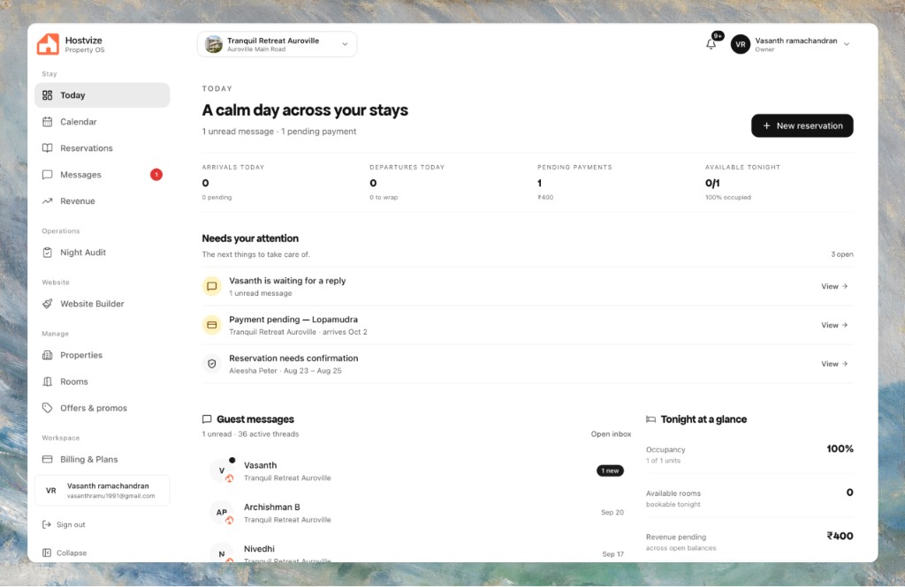Open inbox link in Guest messages
The width and height of the screenshot is (905, 587).
tap(611, 434)
